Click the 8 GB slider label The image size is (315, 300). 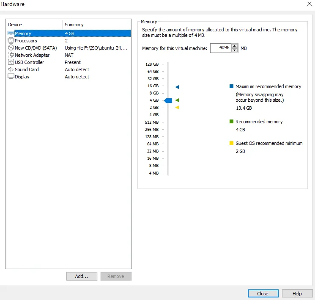point(154,93)
